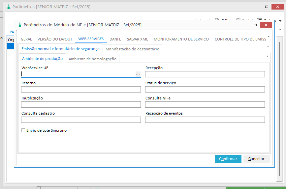286x189 pixels.
Task: Click the Inutilização input field
Action: [x=81, y=104]
